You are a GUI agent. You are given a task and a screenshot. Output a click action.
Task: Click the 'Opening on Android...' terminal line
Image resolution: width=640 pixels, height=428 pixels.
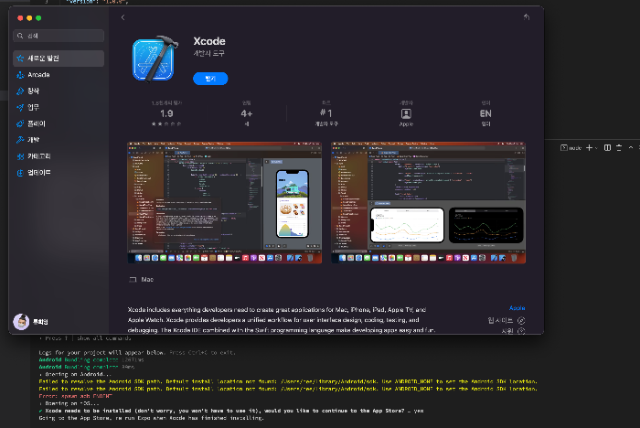(x=75, y=375)
